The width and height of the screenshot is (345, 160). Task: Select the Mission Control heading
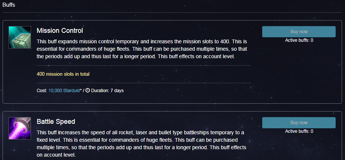click(x=60, y=31)
